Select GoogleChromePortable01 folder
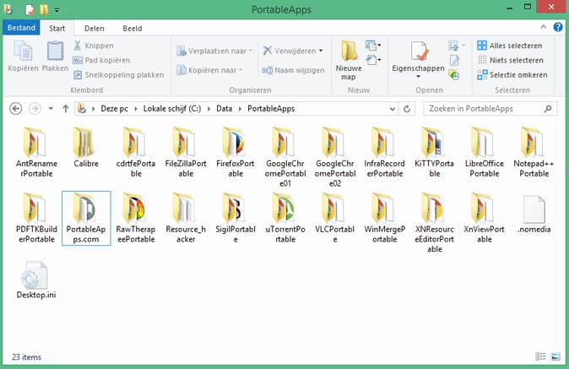Image resolution: width=569 pixels, height=369 pixels. pos(285,157)
